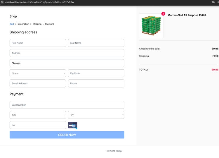
Task: Open the YY expiry year dropdown
Action: tap(96, 115)
